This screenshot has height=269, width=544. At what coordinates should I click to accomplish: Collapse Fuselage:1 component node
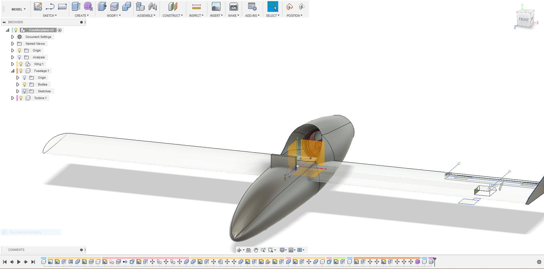click(x=12, y=71)
